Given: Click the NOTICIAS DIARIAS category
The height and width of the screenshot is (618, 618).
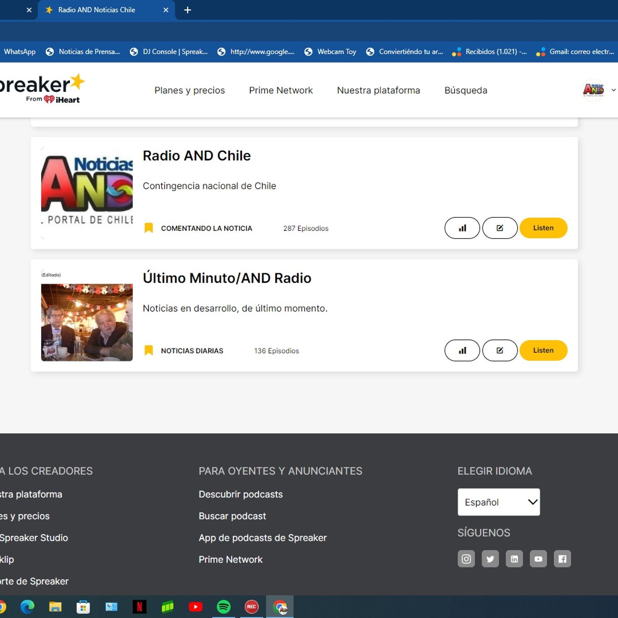Looking at the screenshot, I should (192, 351).
